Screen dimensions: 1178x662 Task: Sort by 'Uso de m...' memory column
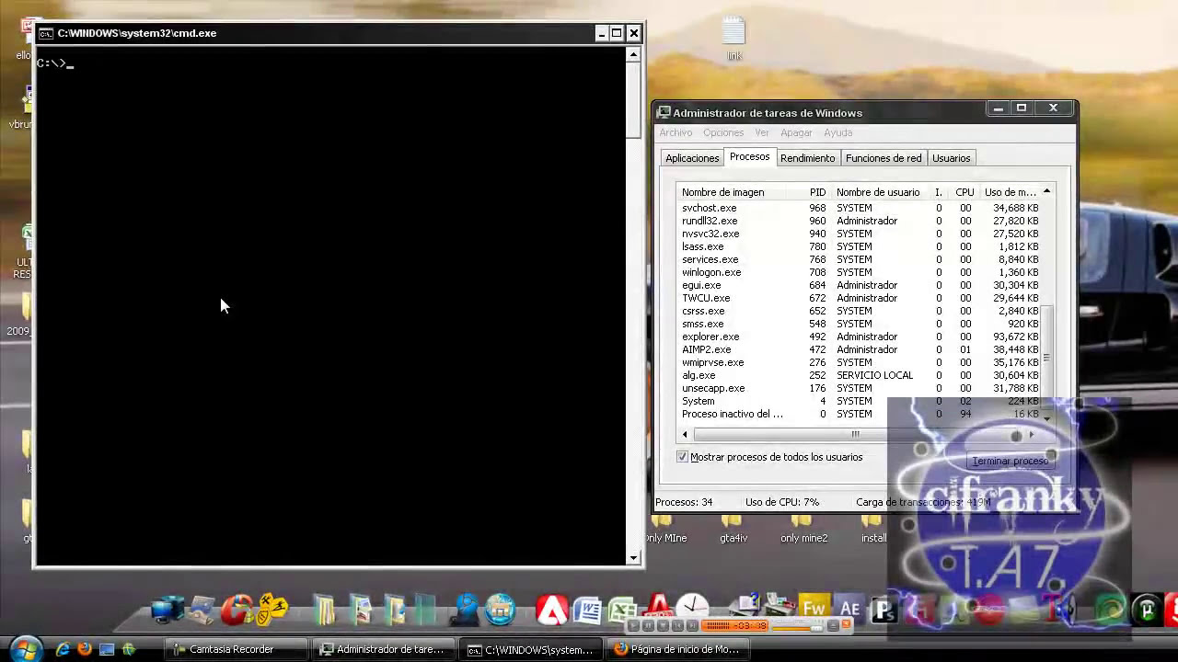pyautogui.click(x=1011, y=192)
